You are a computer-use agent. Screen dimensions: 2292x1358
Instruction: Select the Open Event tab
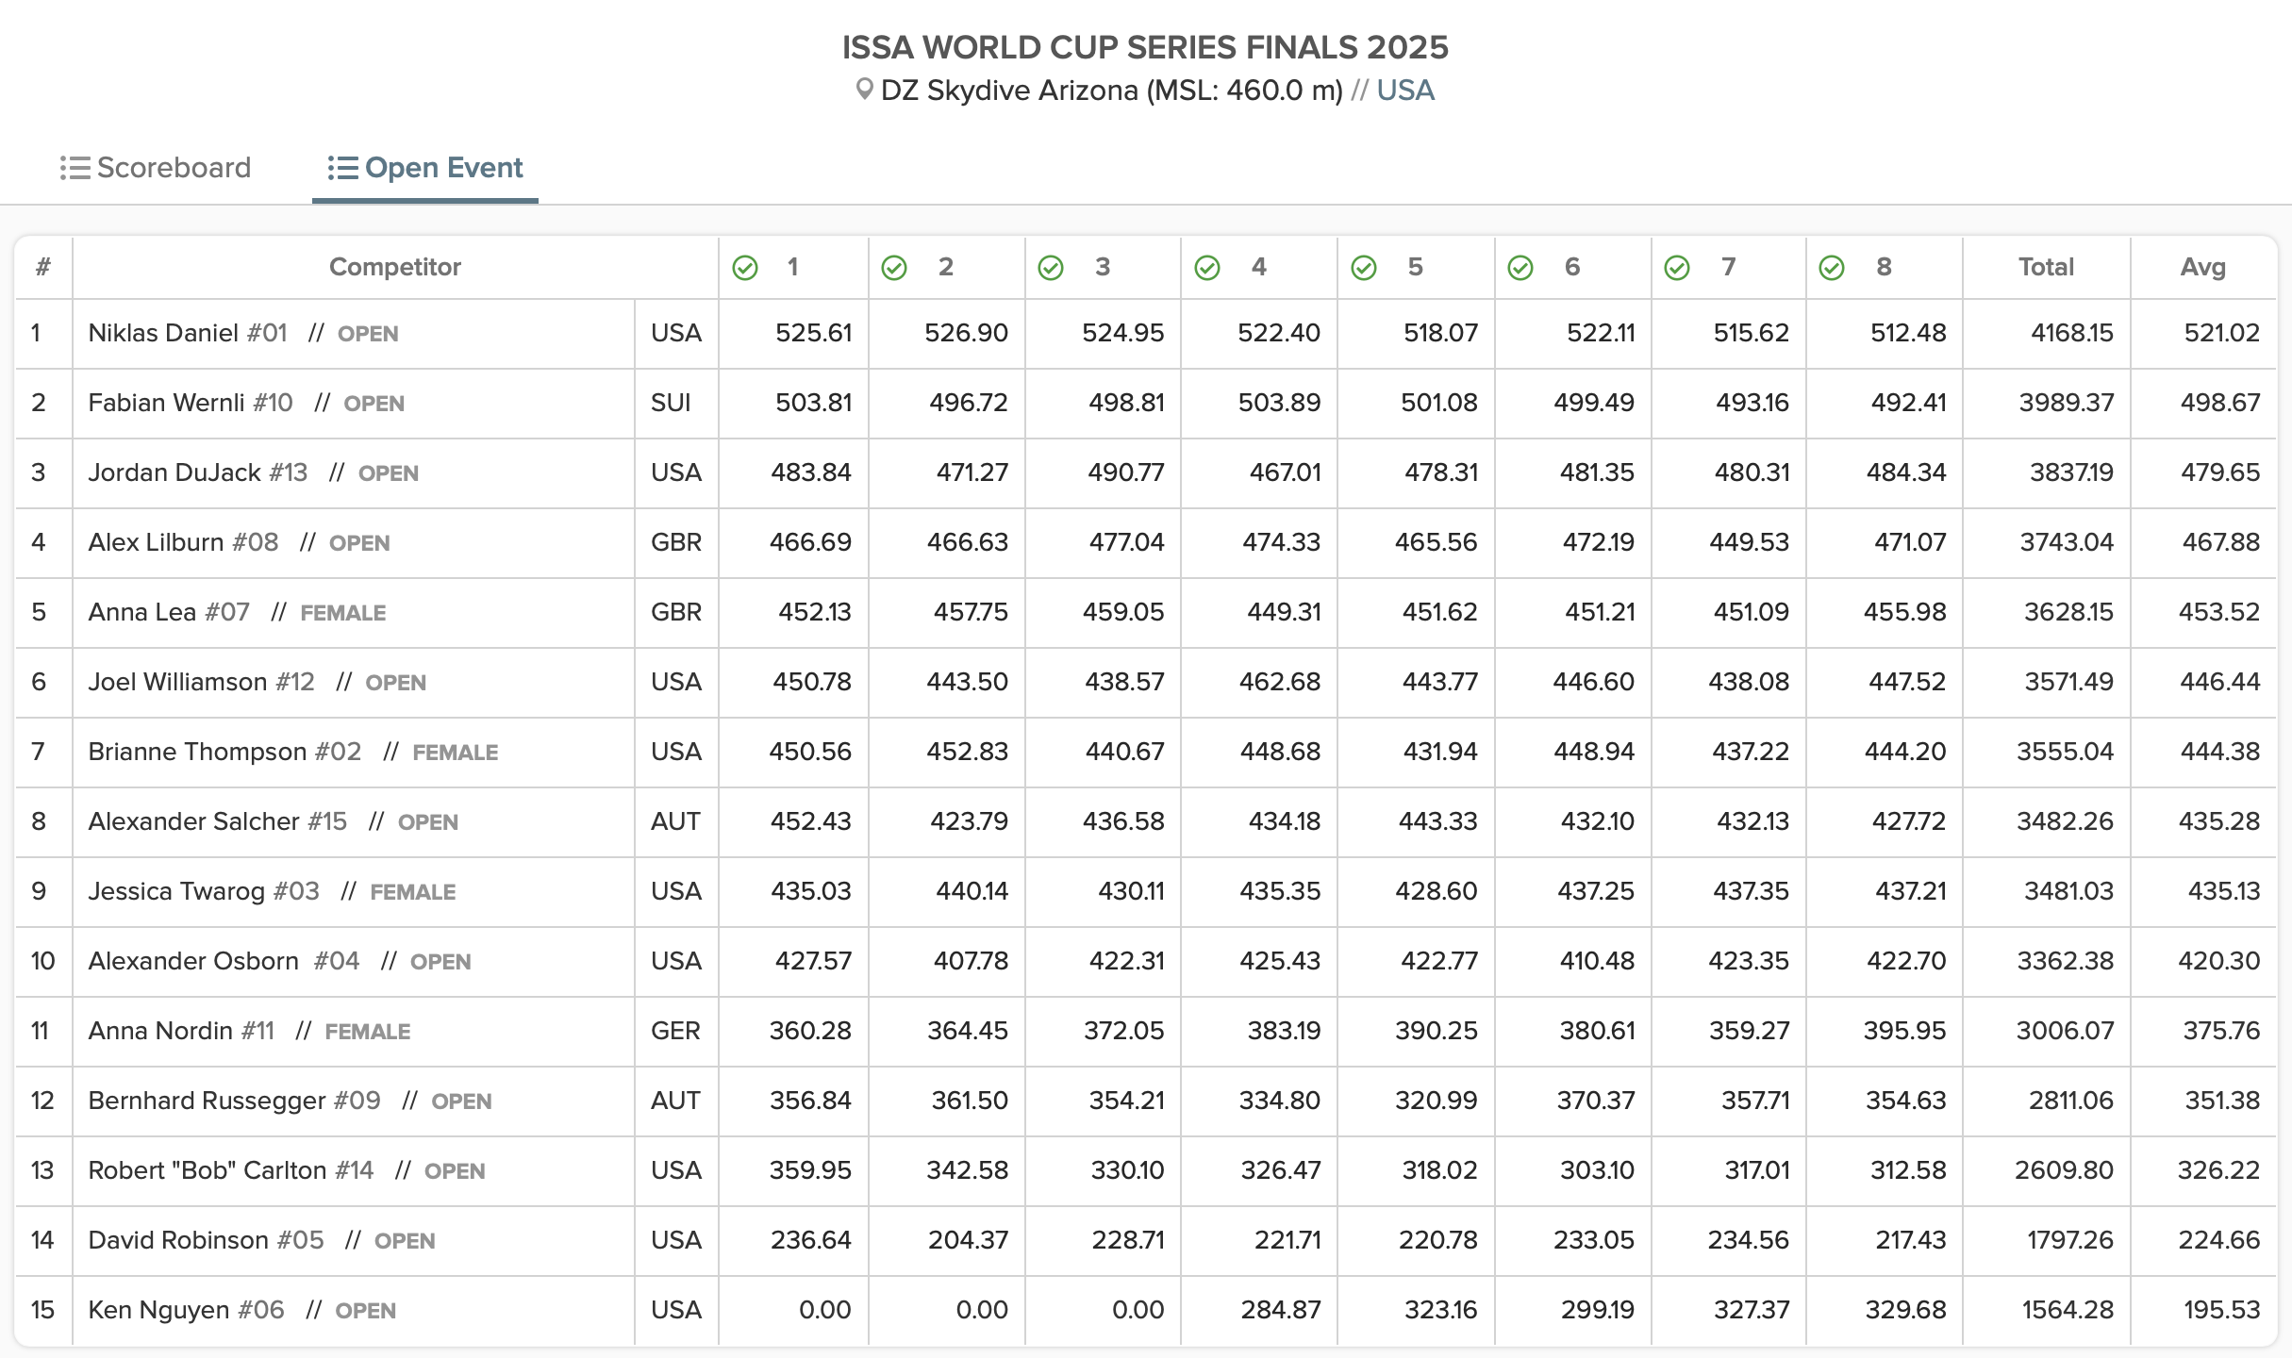click(x=443, y=168)
